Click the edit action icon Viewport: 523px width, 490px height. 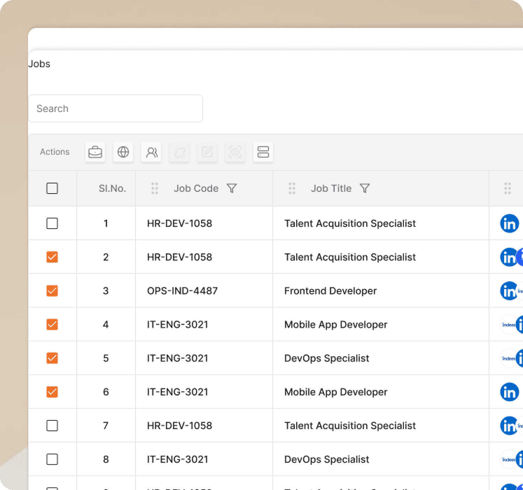click(207, 152)
